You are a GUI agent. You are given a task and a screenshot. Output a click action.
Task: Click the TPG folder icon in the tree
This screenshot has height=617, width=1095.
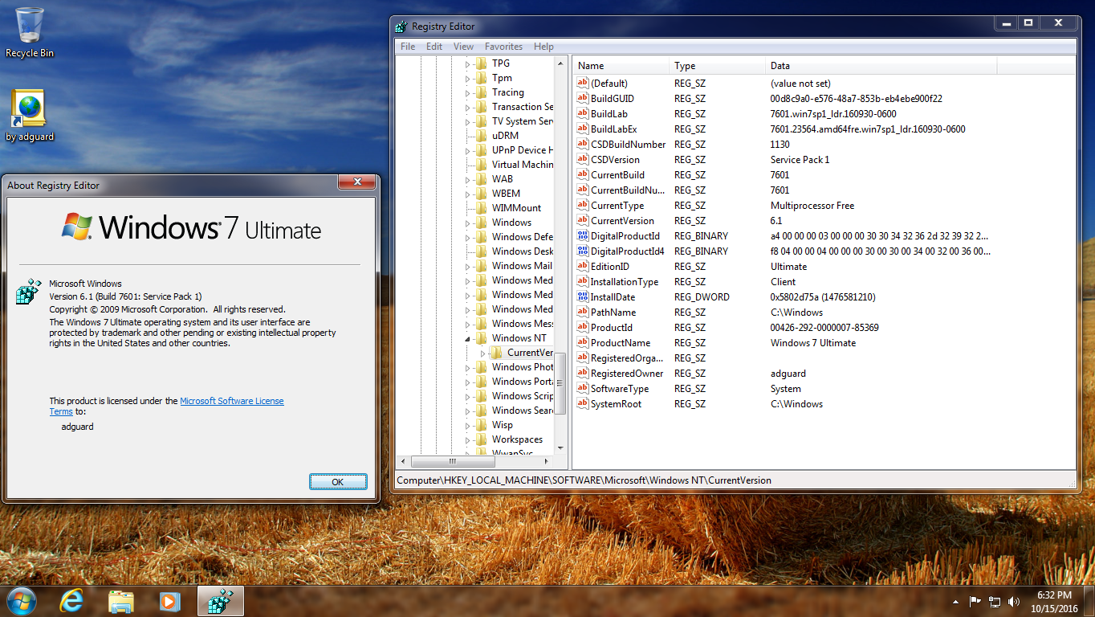(x=481, y=63)
